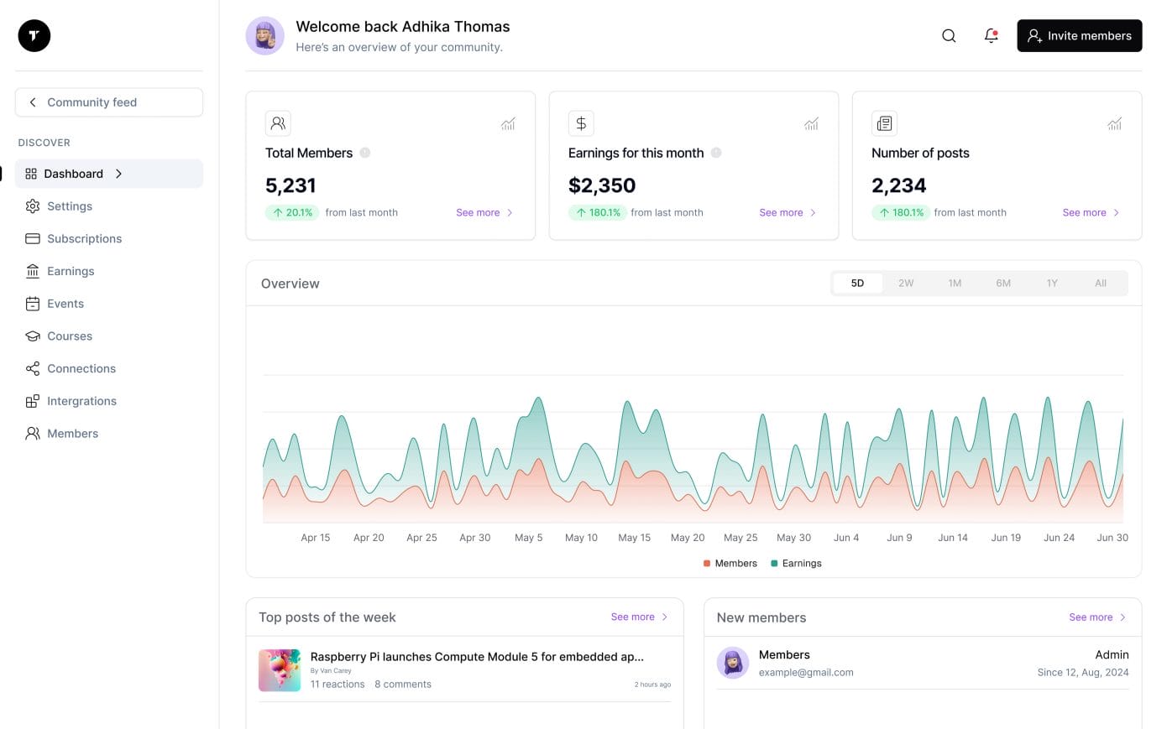Expand the Dashboard chevron arrow
Screen dimensions: 1167x729
119,174
